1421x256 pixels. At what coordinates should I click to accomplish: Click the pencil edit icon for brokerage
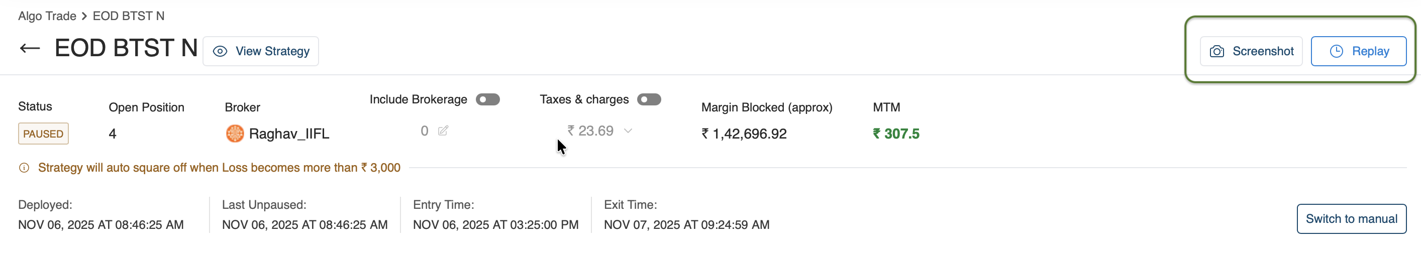(x=443, y=131)
